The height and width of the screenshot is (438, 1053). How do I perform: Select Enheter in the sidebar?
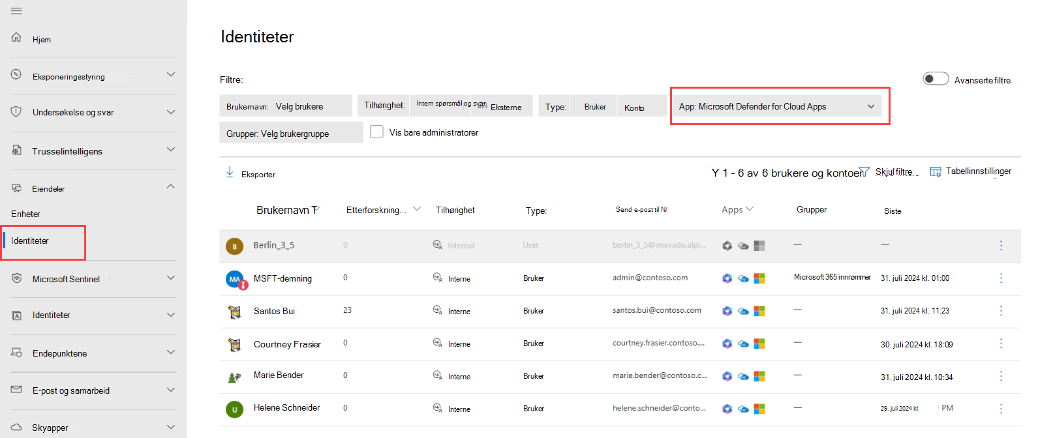[x=25, y=214]
